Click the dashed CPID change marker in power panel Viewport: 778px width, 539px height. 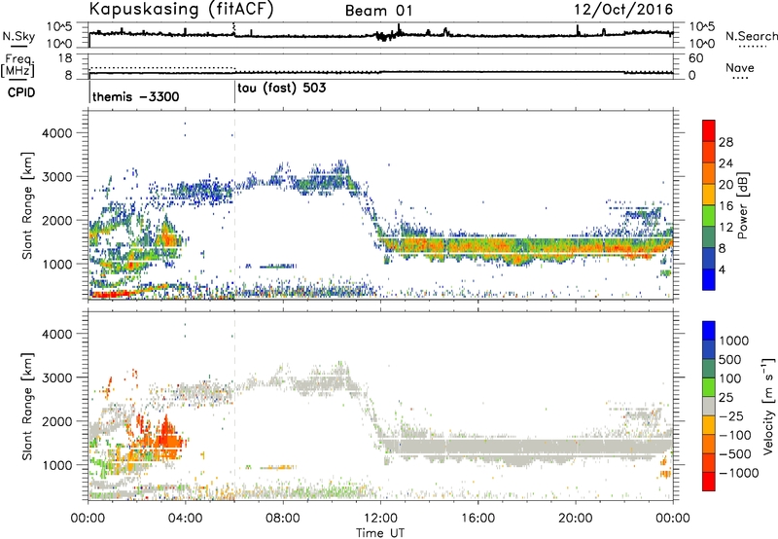click(x=234, y=205)
